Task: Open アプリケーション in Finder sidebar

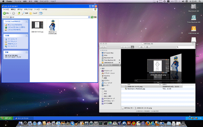Action: coord(109,73)
